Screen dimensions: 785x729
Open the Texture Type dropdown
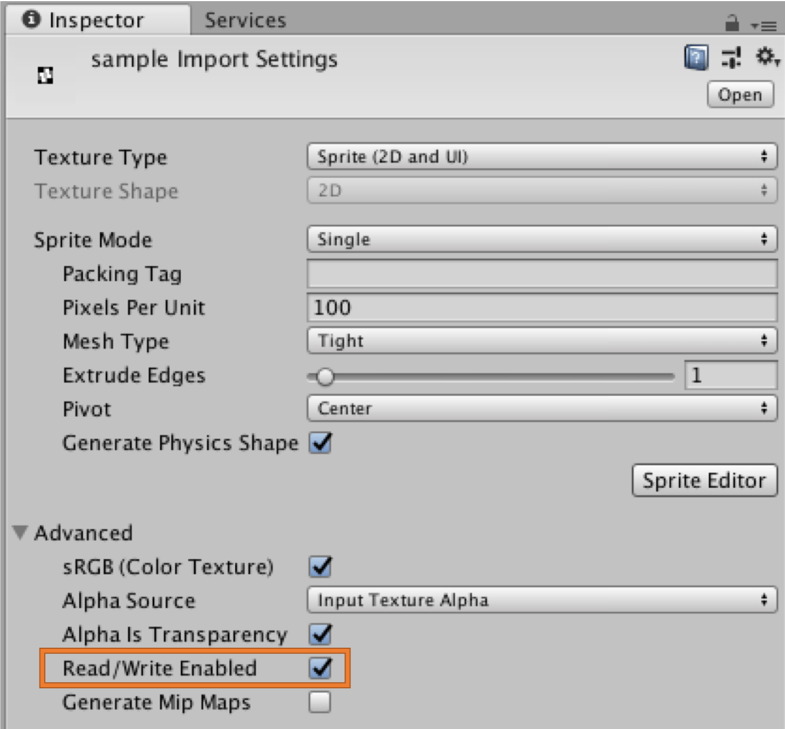point(541,156)
